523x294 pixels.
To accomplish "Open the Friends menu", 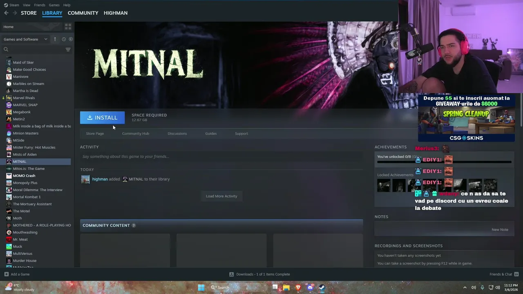I will 40,5.
